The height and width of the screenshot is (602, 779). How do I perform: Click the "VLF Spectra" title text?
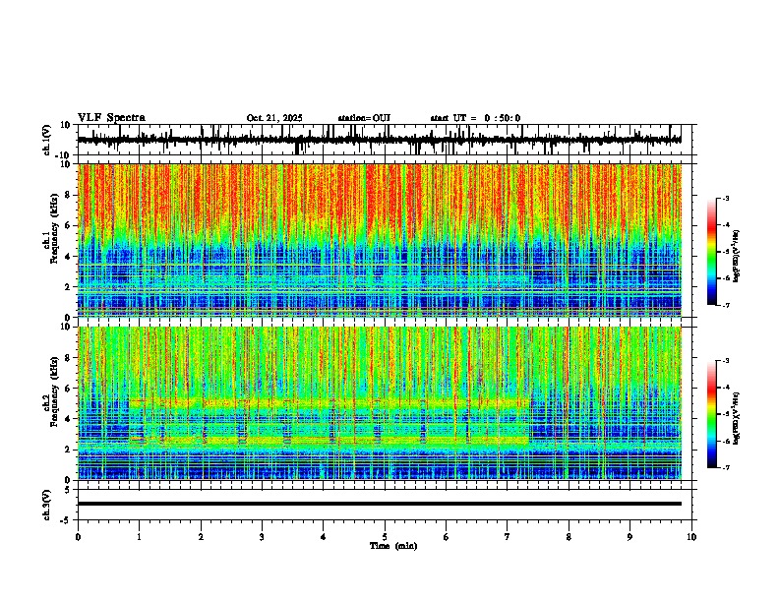111,117
